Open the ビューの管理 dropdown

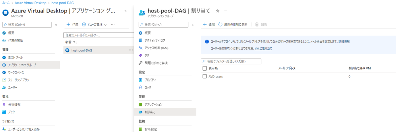pos(95,25)
